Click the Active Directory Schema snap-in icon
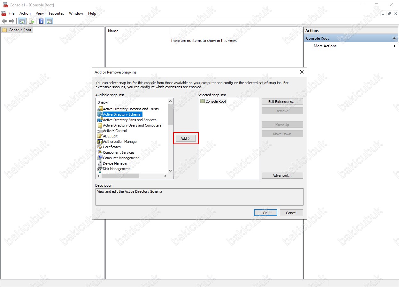399x287 pixels. tap(100, 114)
